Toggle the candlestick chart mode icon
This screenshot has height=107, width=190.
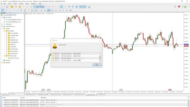[x=61, y=7]
